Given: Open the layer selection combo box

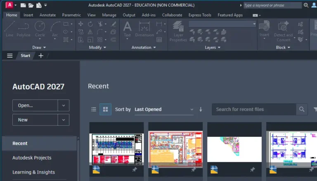Looking at the screenshot, I should click(222, 24).
